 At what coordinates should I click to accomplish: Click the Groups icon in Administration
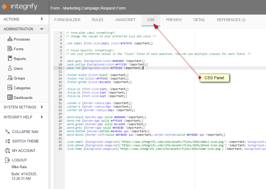(x=10, y=78)
